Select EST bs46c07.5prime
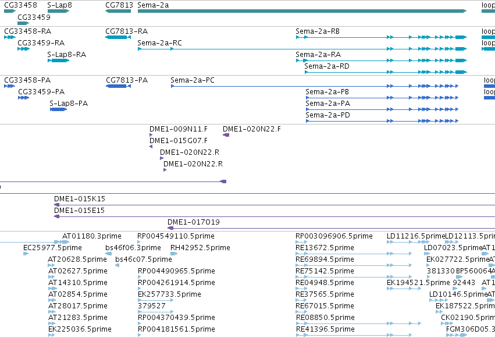This screenshot has width=495, height=338. (x=117, y=265)
